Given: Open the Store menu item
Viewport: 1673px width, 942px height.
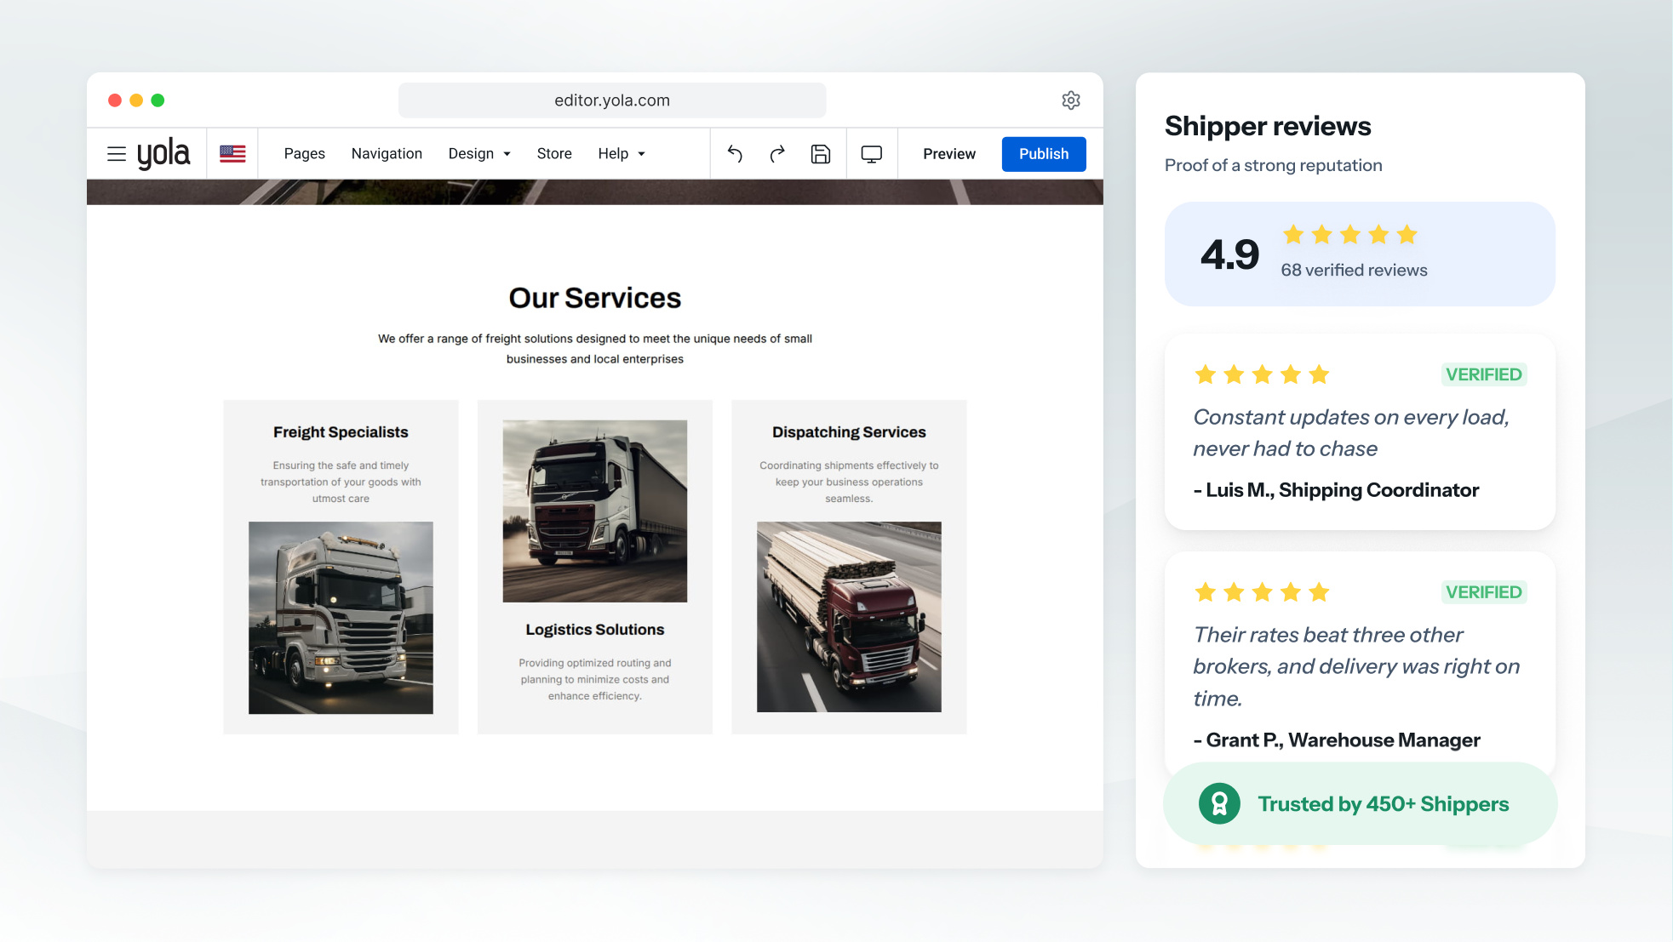Looking at the screenshot, I should pos(554,154).
